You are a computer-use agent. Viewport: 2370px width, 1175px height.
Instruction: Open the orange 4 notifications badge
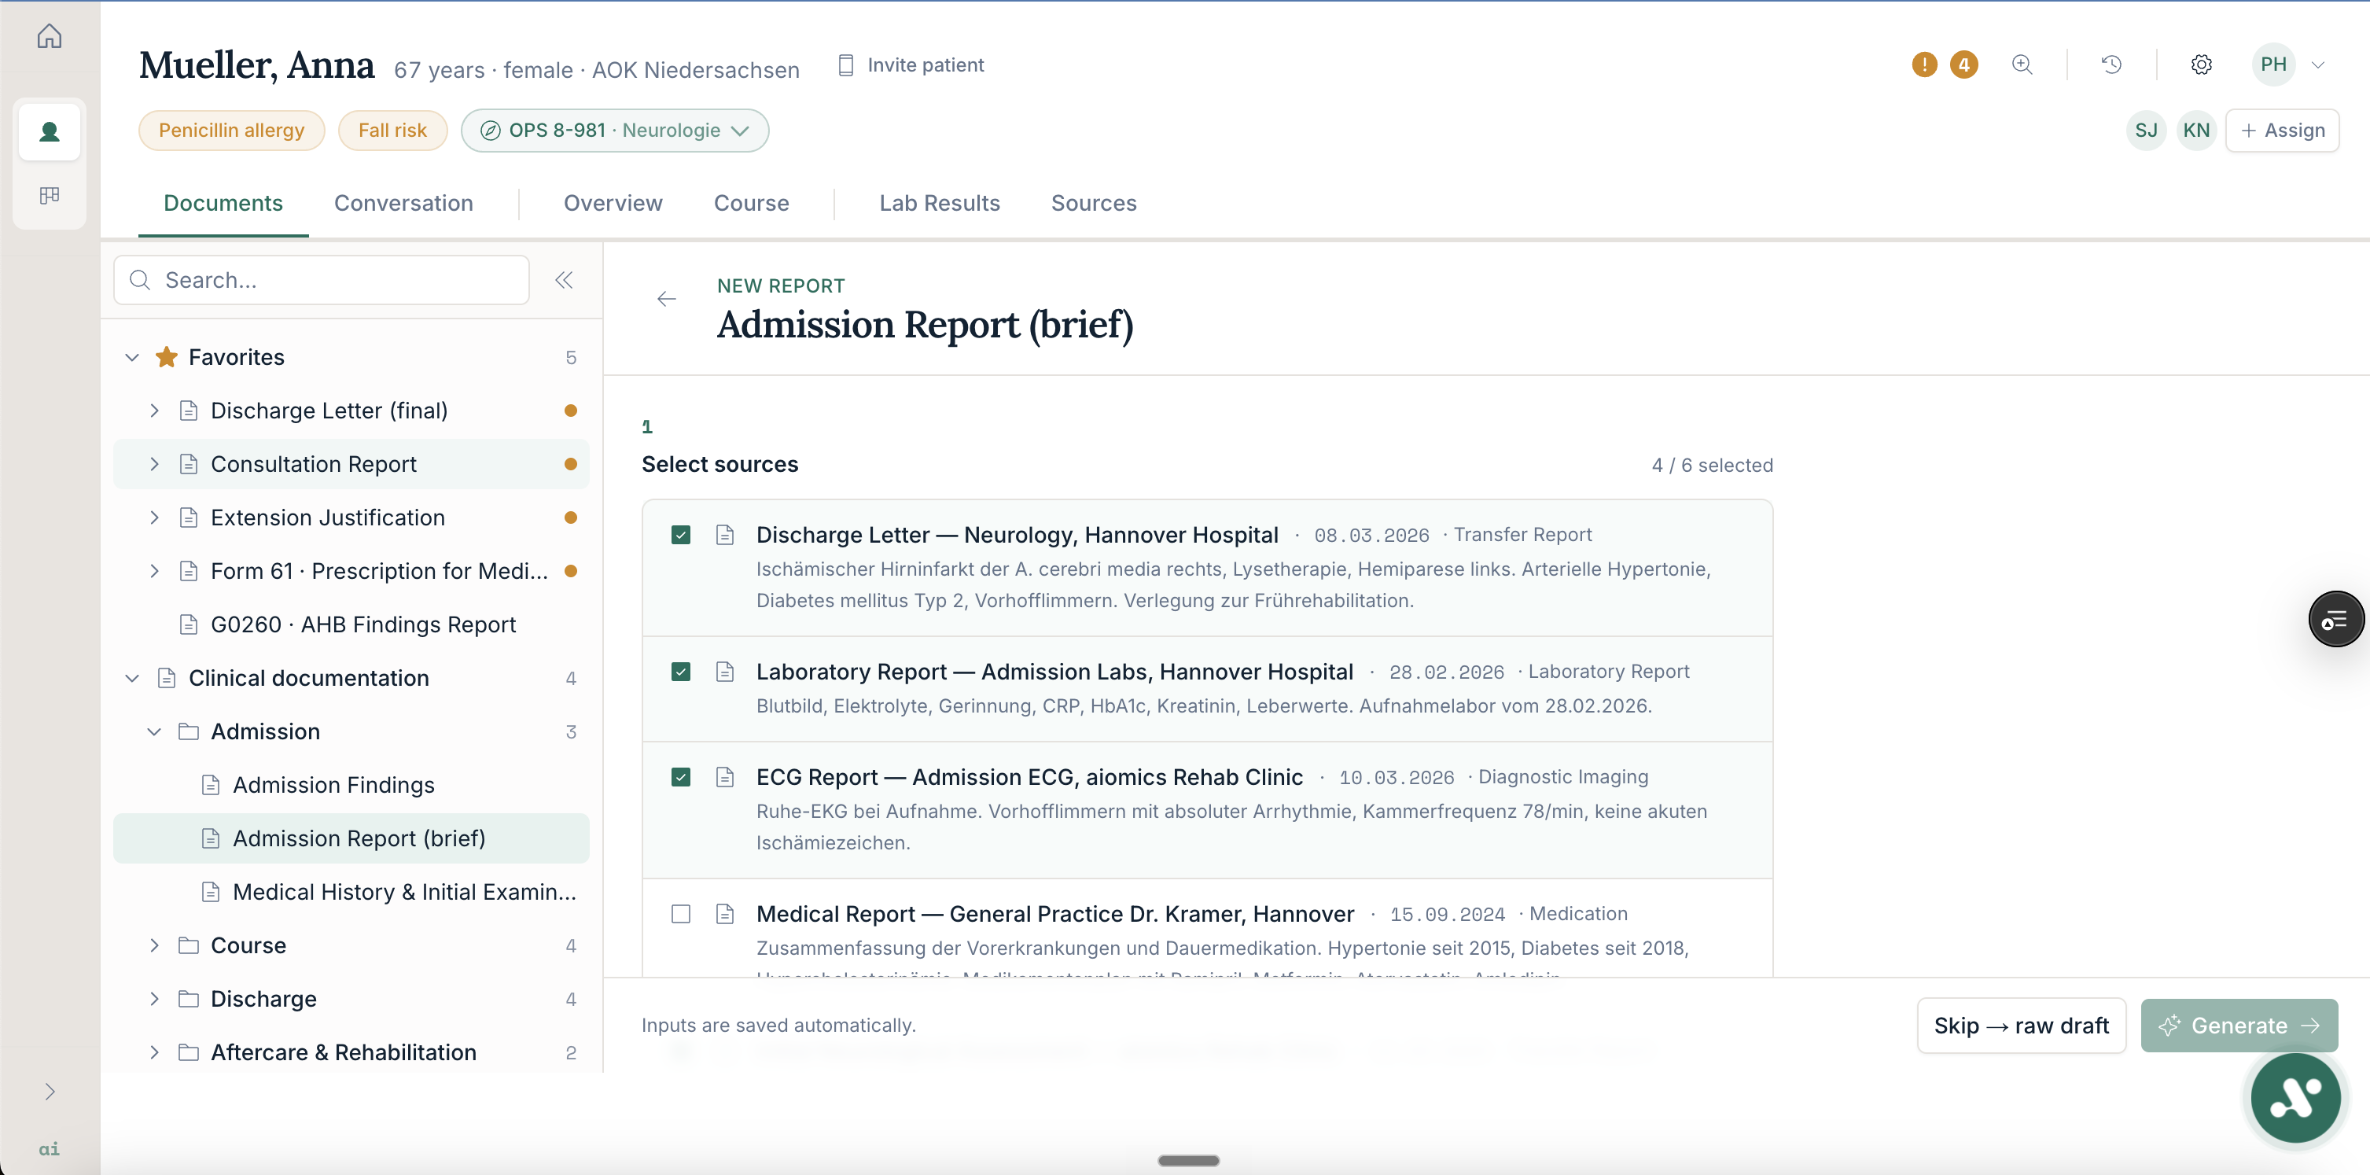pyautogui.click(x=1963, y=64)
